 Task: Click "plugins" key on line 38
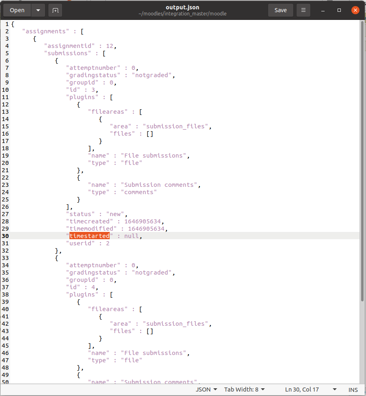coord(82,295)
